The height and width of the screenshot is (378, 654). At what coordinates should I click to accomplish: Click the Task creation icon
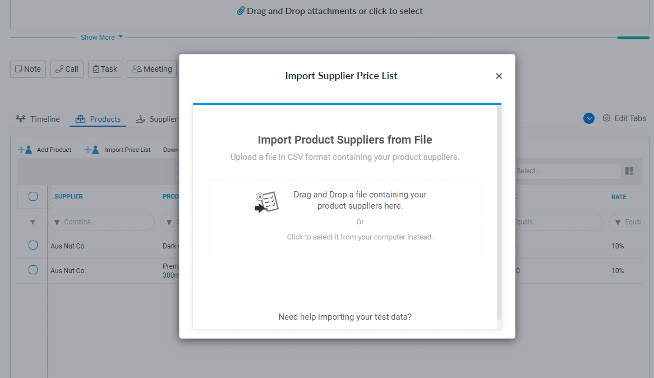(97, 68)
